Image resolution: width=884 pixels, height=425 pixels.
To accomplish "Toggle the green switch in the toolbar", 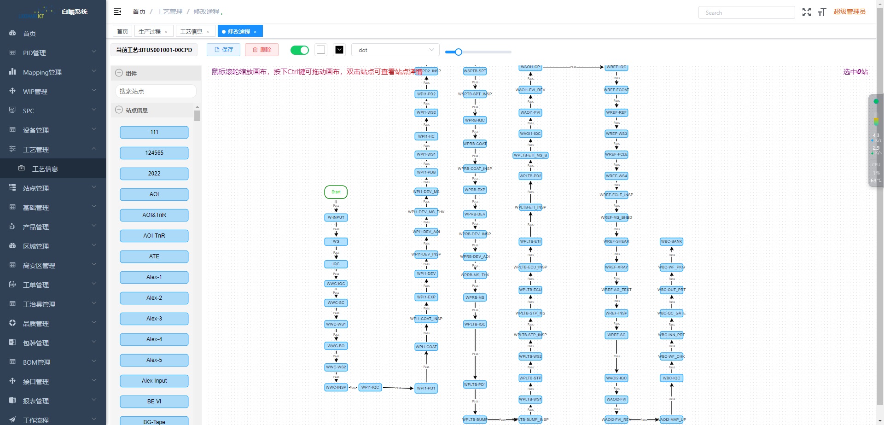I will 300,50.
